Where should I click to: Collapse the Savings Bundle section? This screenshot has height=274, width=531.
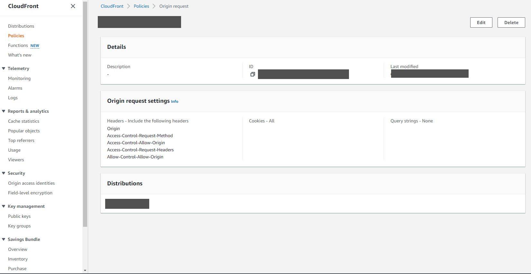coord(4,239)
